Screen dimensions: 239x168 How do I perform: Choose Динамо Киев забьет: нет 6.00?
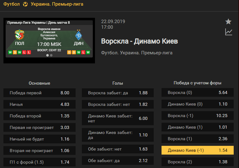tap(118, 118)
